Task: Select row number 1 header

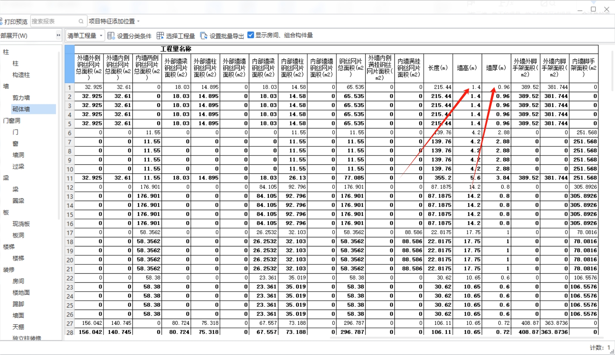Action: 69,88
